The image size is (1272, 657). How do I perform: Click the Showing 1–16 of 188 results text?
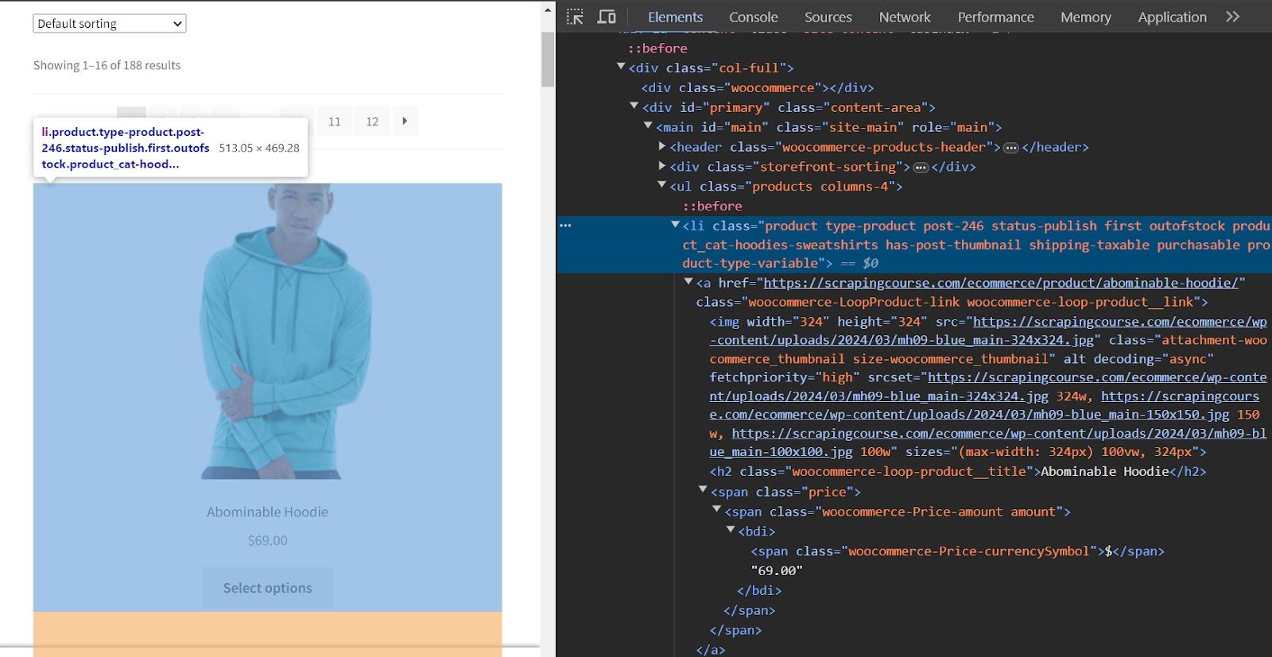click(107, 65)
